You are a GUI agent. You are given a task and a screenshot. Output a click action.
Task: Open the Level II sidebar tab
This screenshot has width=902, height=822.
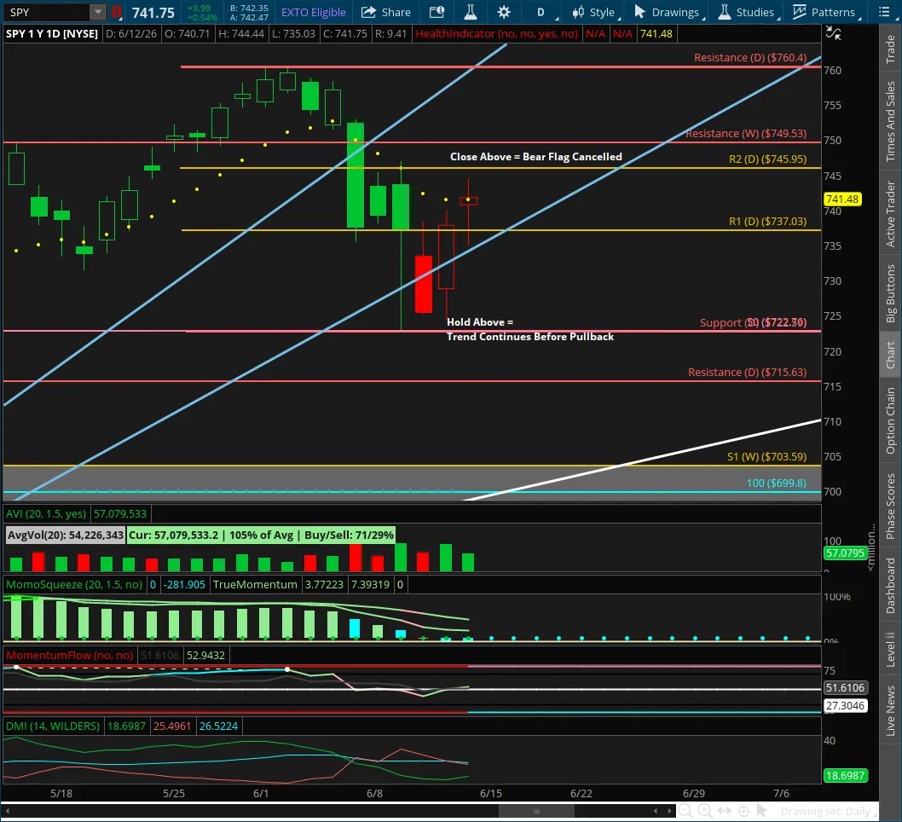pos(891,651)
